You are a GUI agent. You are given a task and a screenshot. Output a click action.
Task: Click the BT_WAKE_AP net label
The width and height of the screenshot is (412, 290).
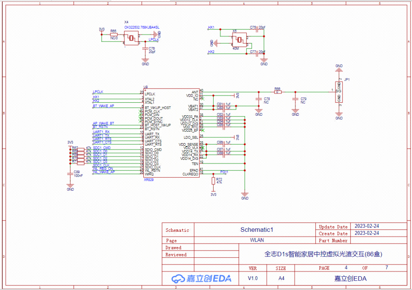click(103, 106)
